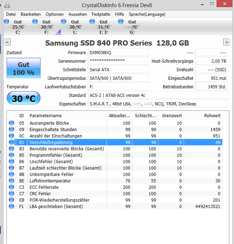Click the Laufwerksbuchstaben F: field

click(x=119, y=87)
